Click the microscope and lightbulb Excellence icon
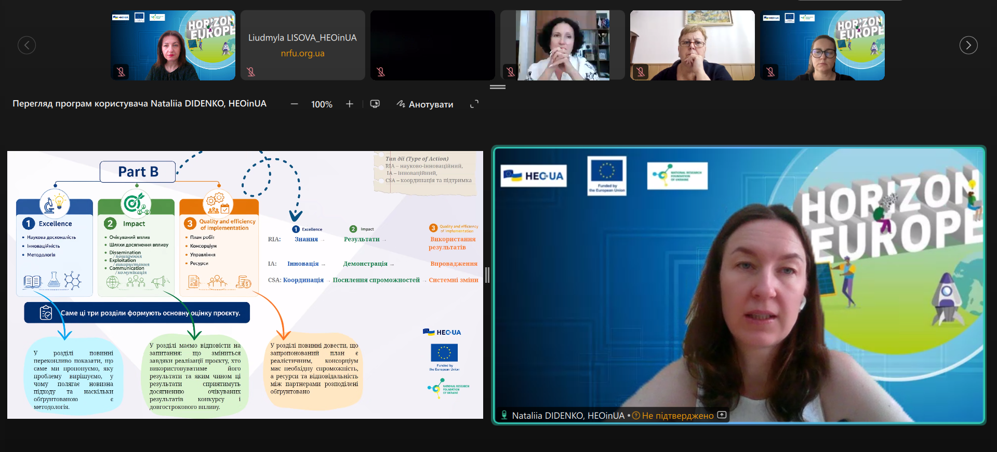 55,203
